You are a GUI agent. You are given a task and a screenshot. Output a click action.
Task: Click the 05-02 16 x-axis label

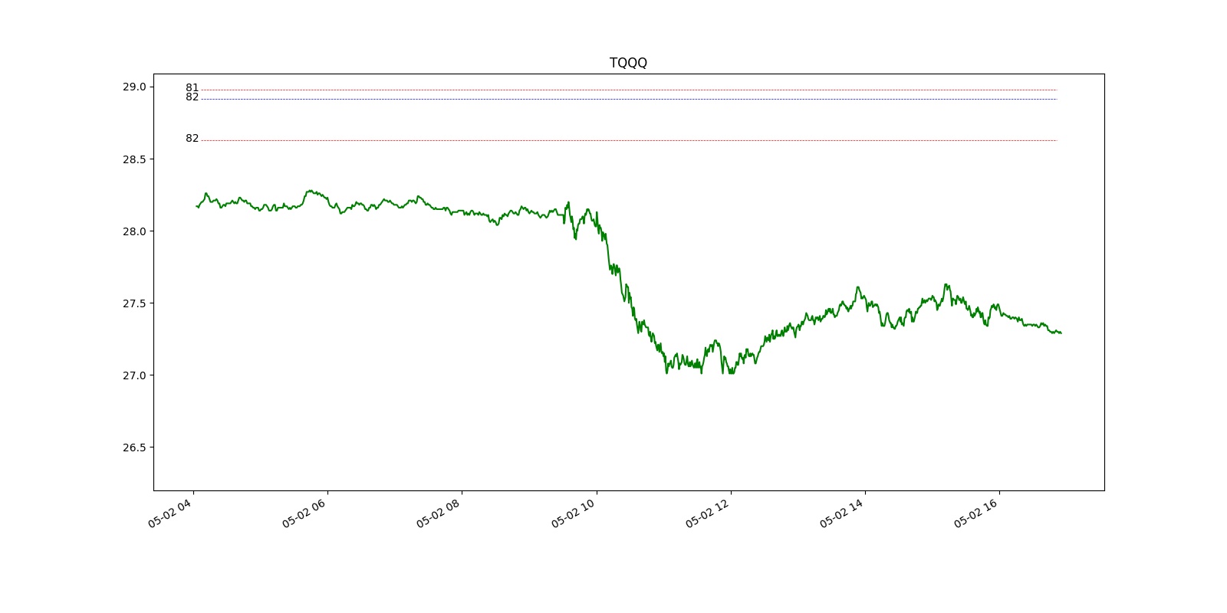pyautogui.click(x=978, y=513)
